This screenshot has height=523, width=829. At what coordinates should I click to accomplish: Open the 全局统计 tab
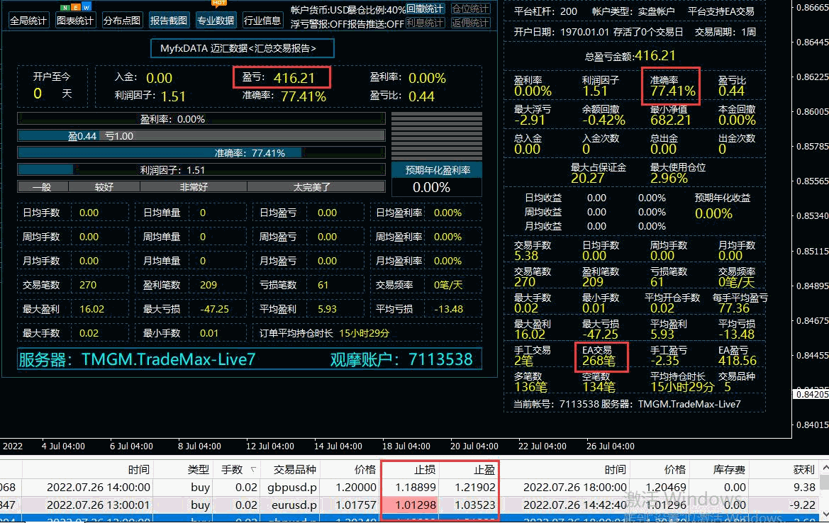[28, 21]
